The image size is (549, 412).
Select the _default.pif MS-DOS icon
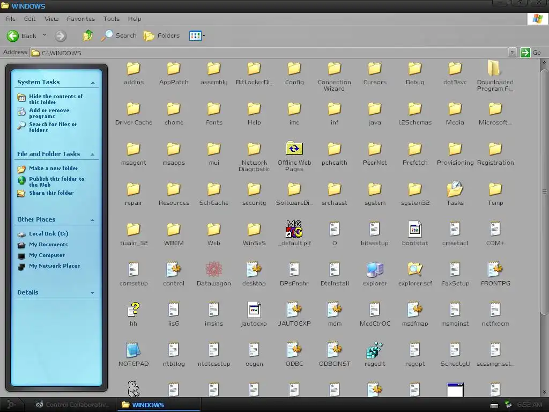coord(294,233)
